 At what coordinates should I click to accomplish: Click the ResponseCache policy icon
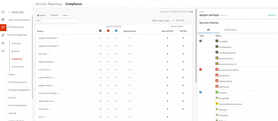click(x=217, y=58)
